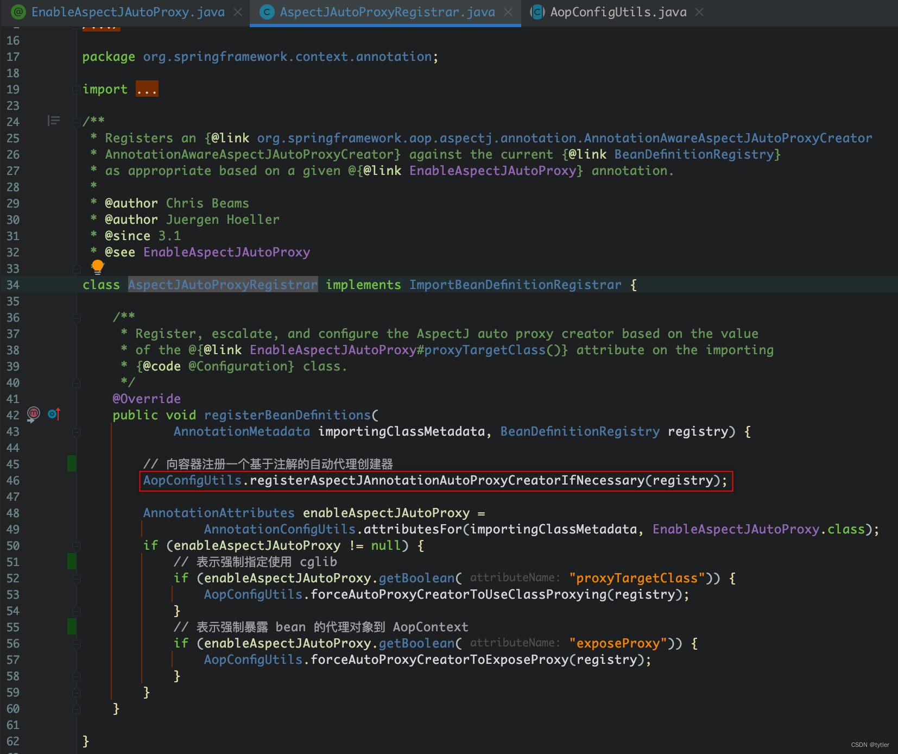The width and height of the screenshot is (898, 754).
Task: Click the AspectJAutoProxyRegistrar class name on line 34
Action: pyautogui.click(x=223, y=285)
